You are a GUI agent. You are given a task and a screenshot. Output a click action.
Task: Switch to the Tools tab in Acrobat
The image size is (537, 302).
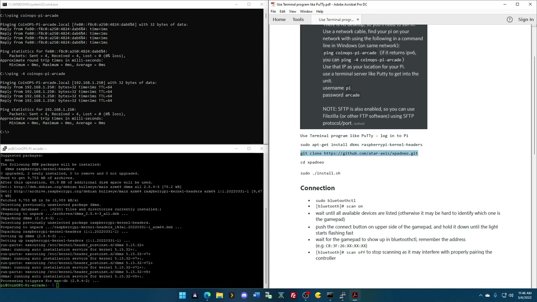click(x=298, y=19)
